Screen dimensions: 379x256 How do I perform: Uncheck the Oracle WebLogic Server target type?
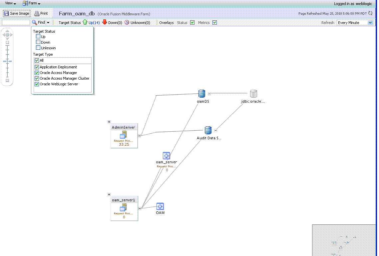pos(37,84)
